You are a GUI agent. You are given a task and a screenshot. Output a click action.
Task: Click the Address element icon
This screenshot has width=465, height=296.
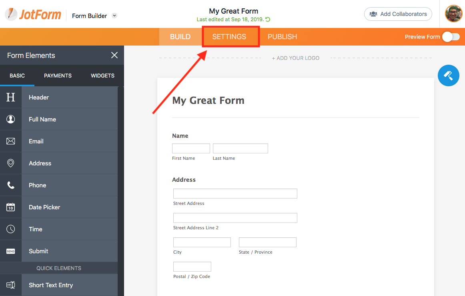pyautogui.click(x=11, y=163)
